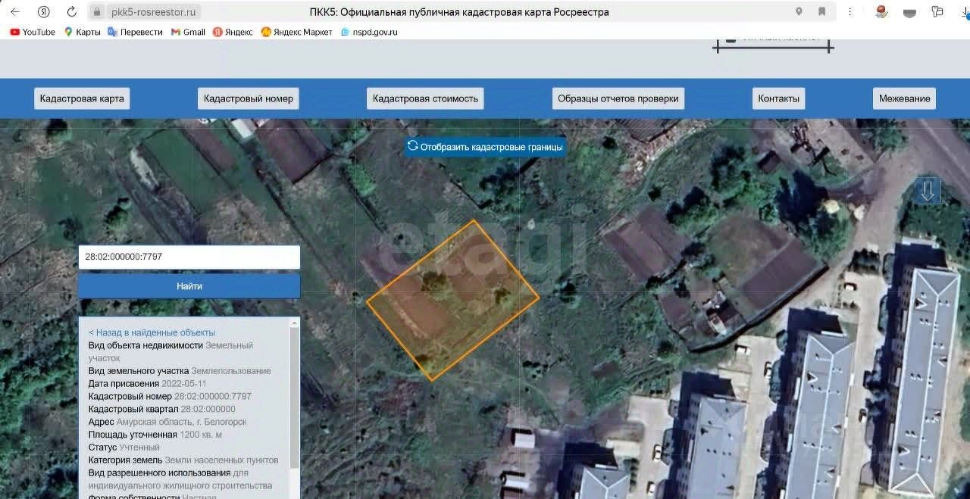The image size is (970, 499).
Task: Click the blue down-arrow icon on the map
Action: (x=928, y=191)
